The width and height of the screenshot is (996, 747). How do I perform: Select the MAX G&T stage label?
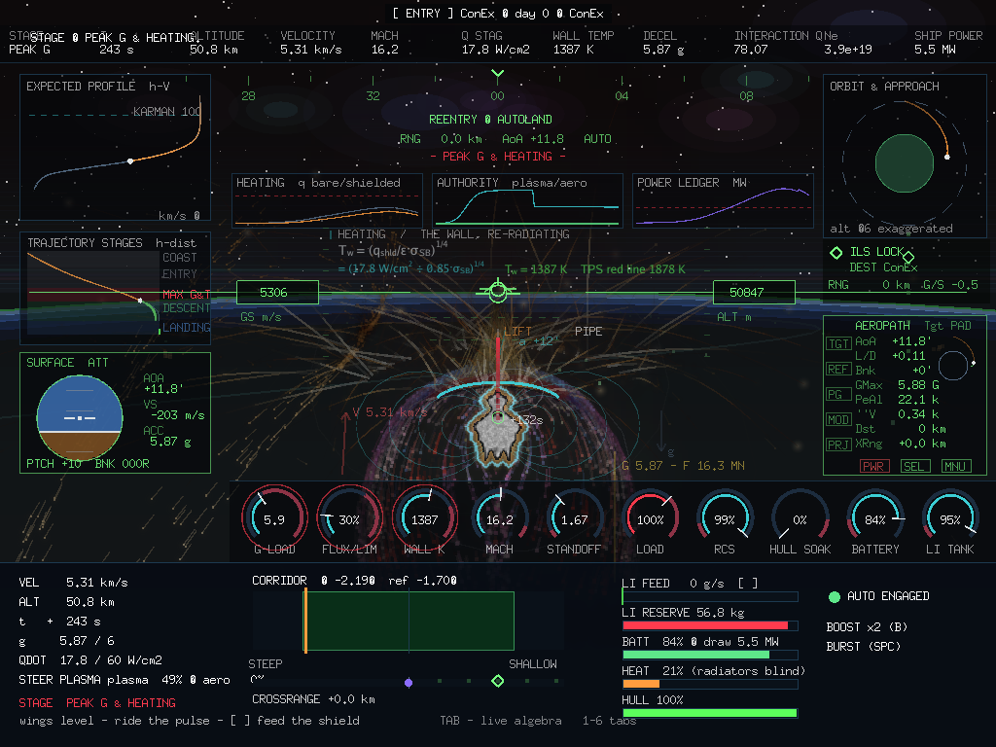click(x=186, y=294)
